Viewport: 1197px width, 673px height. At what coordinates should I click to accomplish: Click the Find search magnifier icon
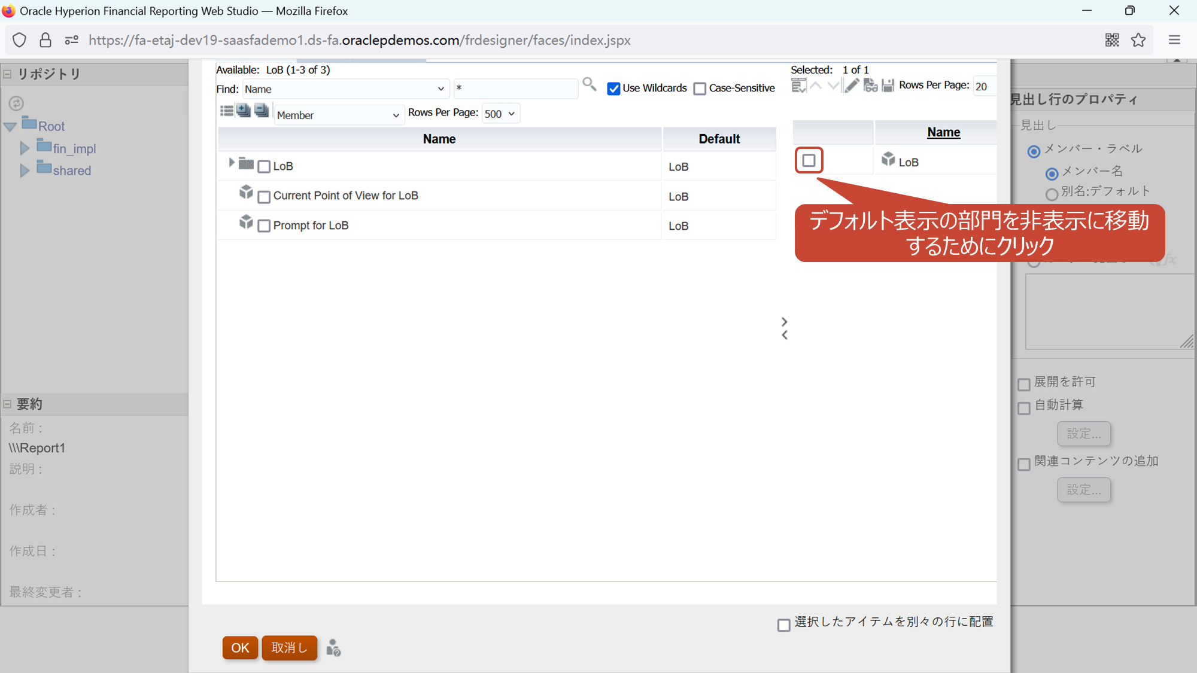coord(589,84)
